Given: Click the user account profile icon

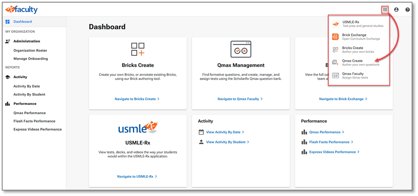Looking at the screenshot, I should click(396, 10).
